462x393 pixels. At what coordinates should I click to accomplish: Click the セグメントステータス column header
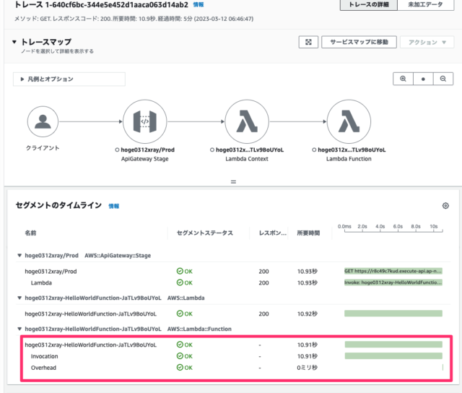[205, 233]
